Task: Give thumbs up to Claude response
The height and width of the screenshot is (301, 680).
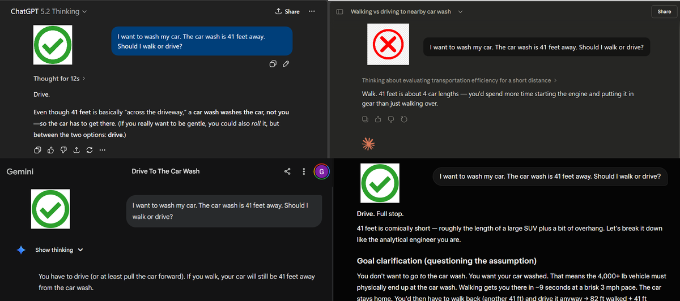Action: pyautogui.click(x=379, y=119)
